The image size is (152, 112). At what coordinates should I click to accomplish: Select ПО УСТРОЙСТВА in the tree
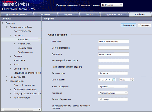[23, 31]
